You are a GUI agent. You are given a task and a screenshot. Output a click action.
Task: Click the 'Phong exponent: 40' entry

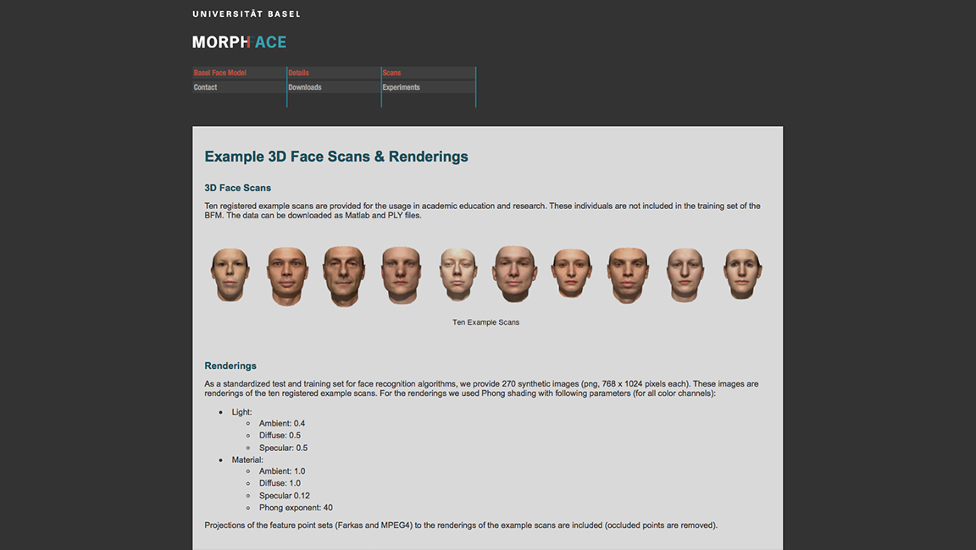[x=296, y=508]
